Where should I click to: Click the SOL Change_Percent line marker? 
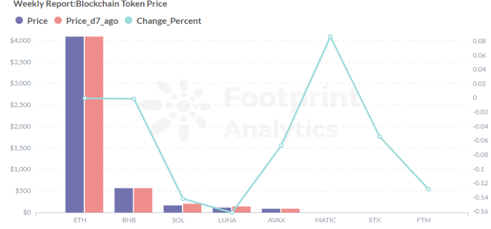tap(183, 199)
